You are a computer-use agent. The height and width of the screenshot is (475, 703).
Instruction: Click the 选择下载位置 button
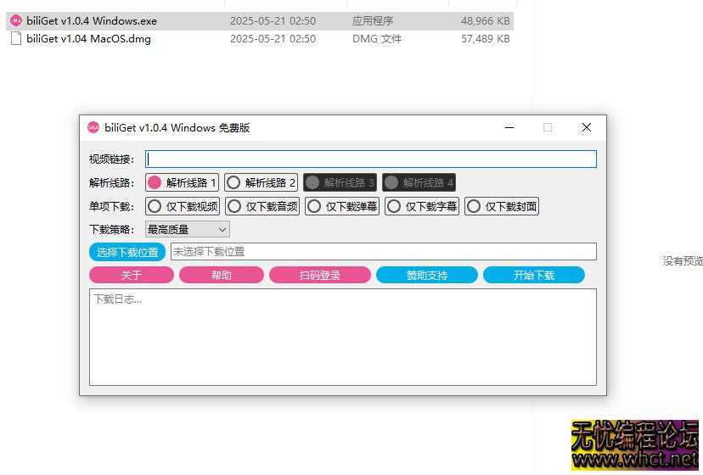pyautogui.click(x=127, y=252)
